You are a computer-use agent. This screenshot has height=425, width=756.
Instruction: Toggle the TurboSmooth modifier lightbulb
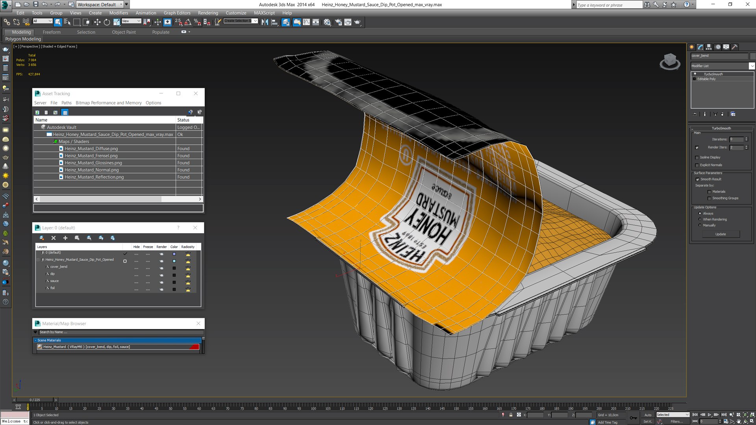click(x=695, y=74)
